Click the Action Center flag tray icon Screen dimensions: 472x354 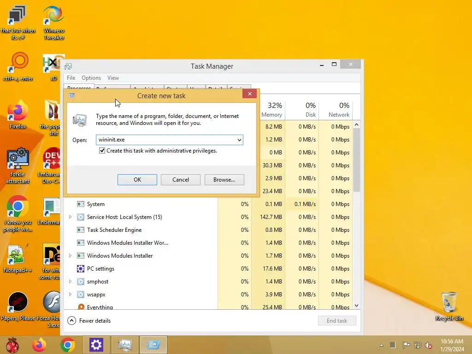click(x=406, y=345)
